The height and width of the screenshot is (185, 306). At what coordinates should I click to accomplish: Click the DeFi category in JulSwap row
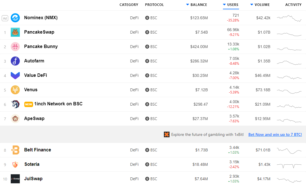click(134, 179)
